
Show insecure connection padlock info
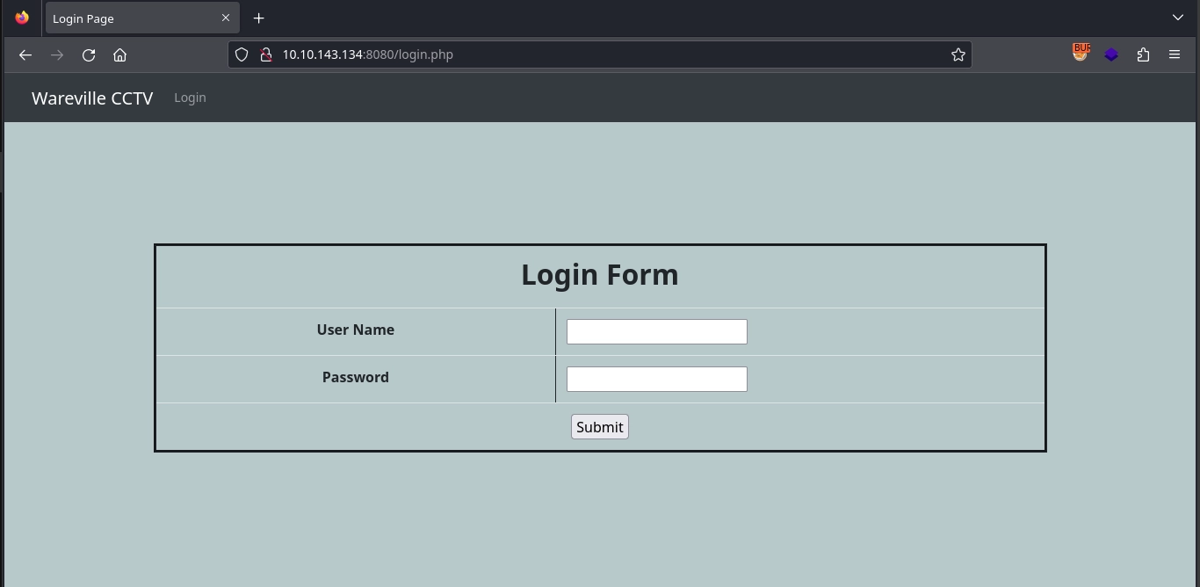coord(265,54)
